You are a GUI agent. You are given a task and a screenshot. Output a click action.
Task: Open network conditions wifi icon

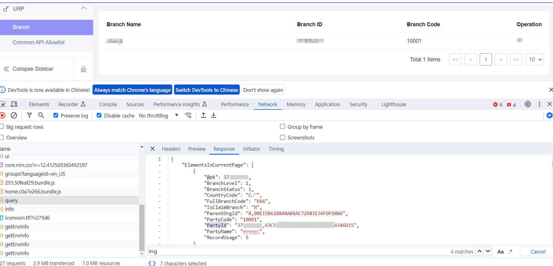point(188,115)
